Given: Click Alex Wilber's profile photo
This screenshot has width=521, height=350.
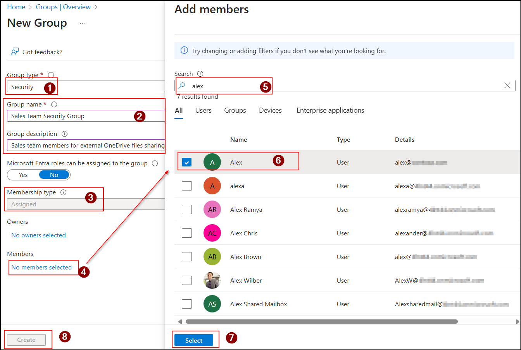Looking at the screenshot, I should coord(212,280).
